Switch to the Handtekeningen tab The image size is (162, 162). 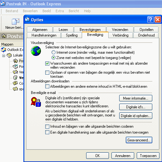(44, 35)
